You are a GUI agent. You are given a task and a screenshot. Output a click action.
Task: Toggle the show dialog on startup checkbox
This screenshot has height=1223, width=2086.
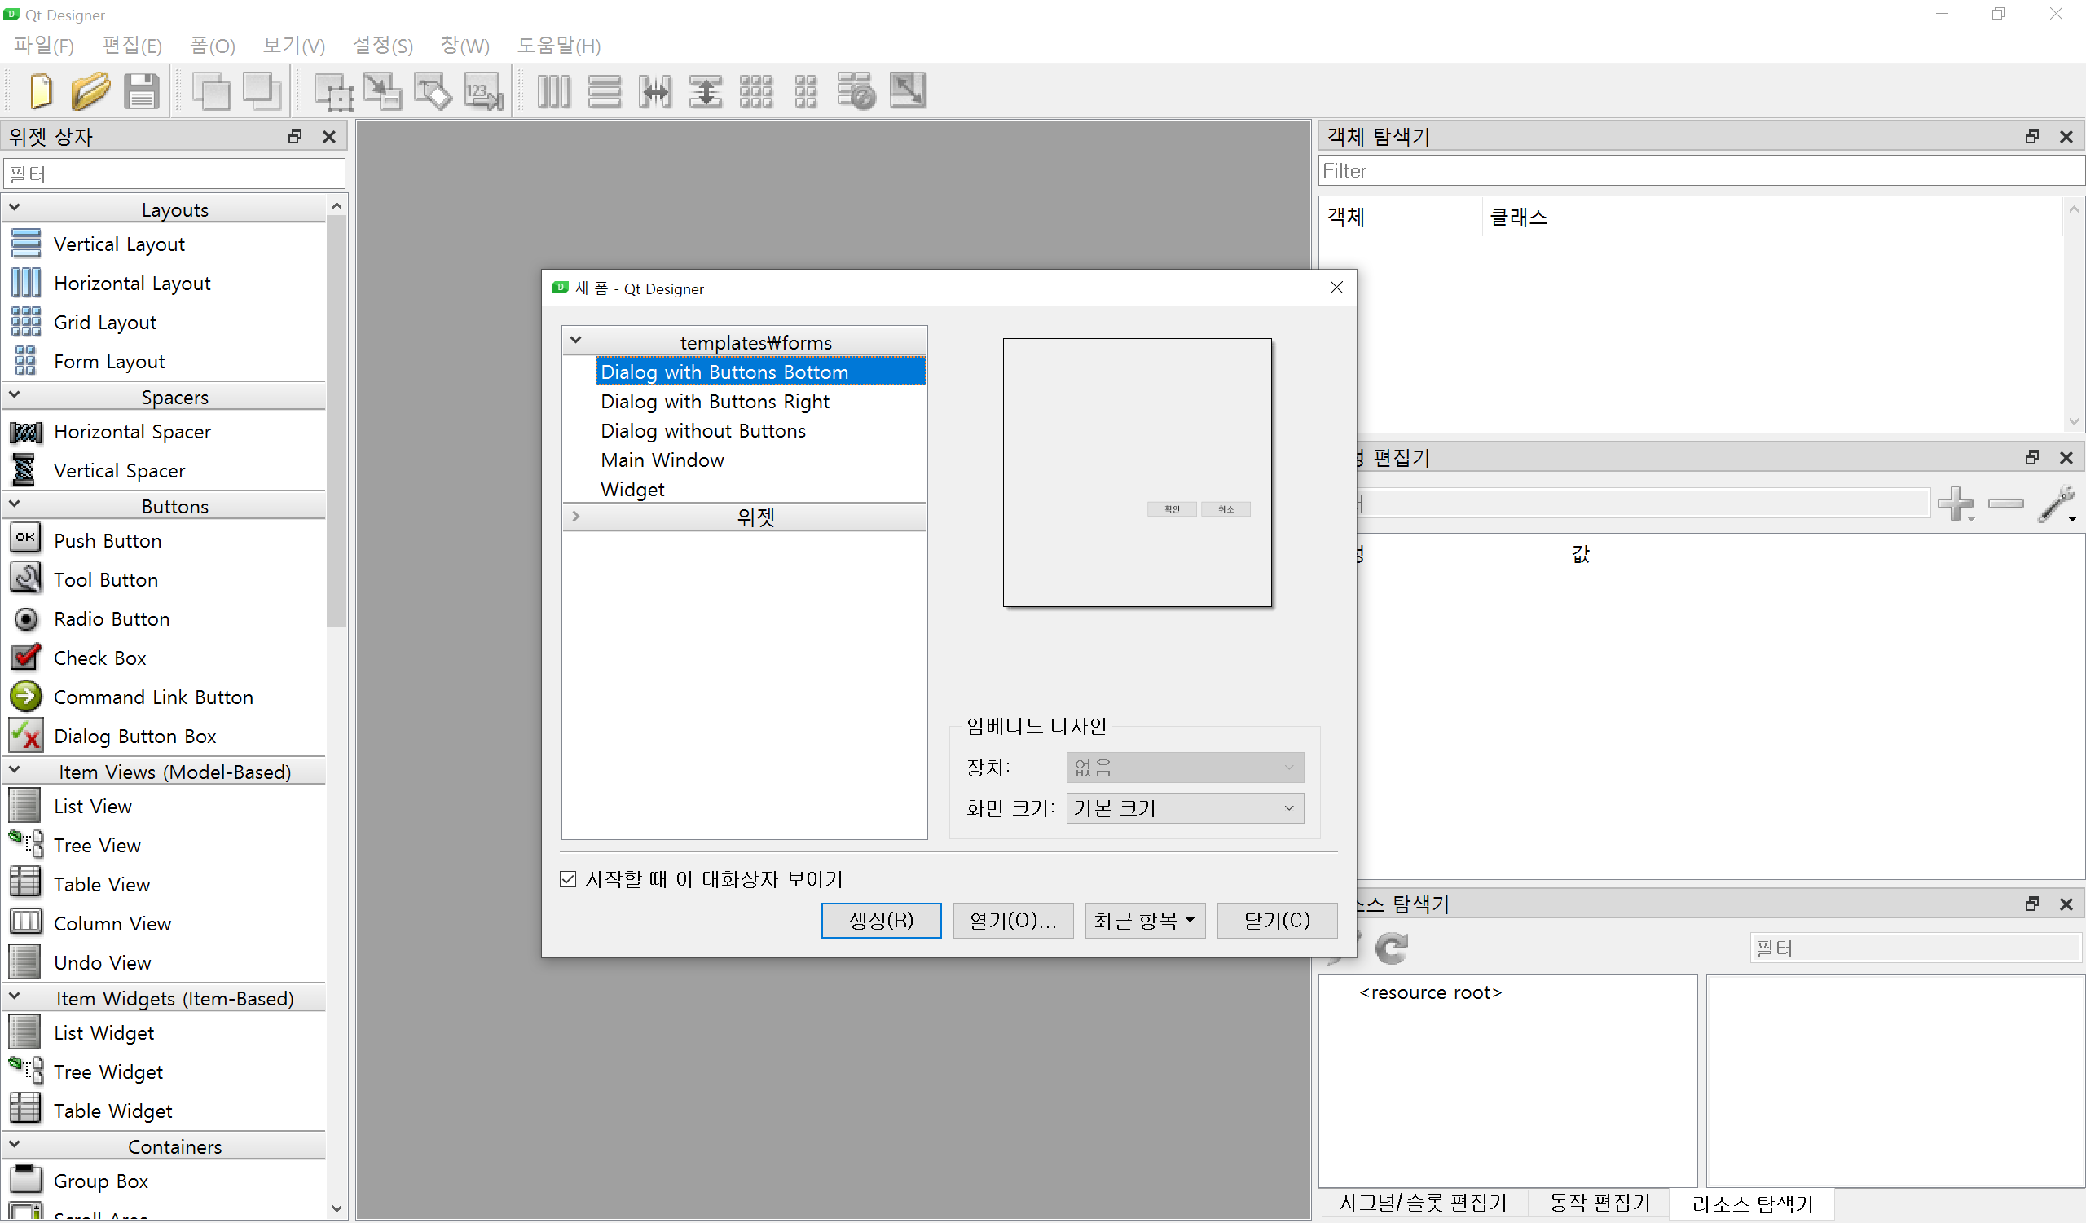click(568, 880)
